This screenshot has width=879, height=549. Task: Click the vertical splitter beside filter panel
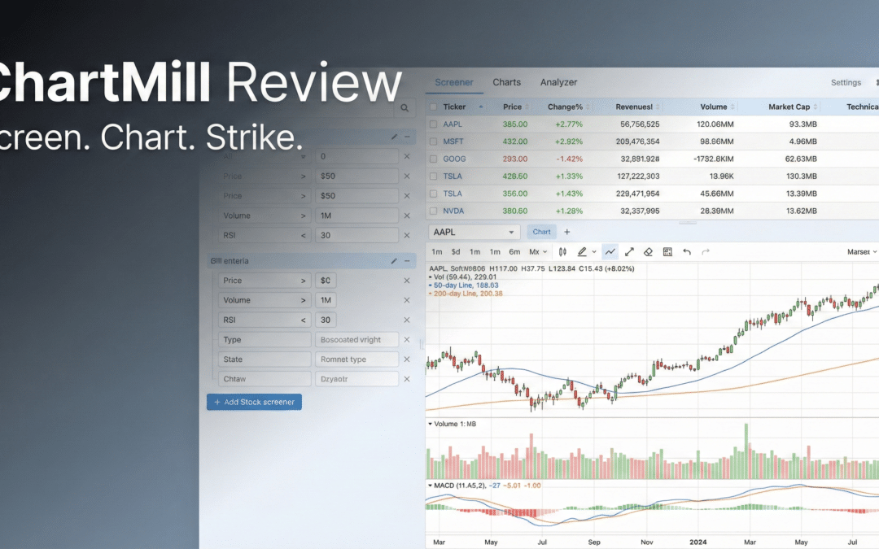click(x=422, y=345)
